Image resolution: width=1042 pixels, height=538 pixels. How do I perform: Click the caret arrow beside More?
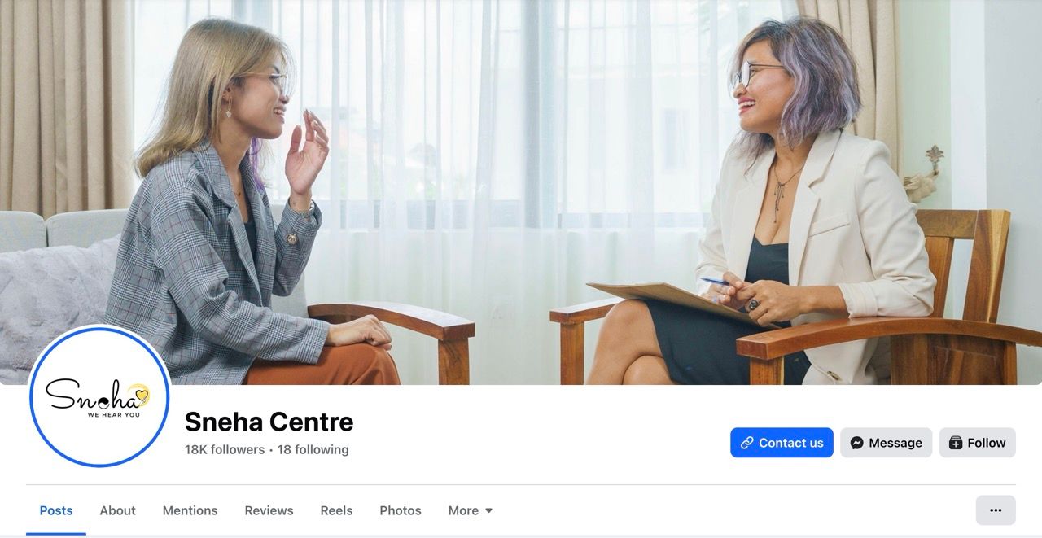(489, 511)
